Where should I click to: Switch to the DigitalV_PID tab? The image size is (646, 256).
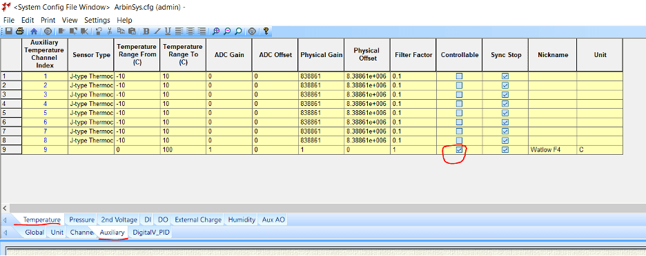151,233
